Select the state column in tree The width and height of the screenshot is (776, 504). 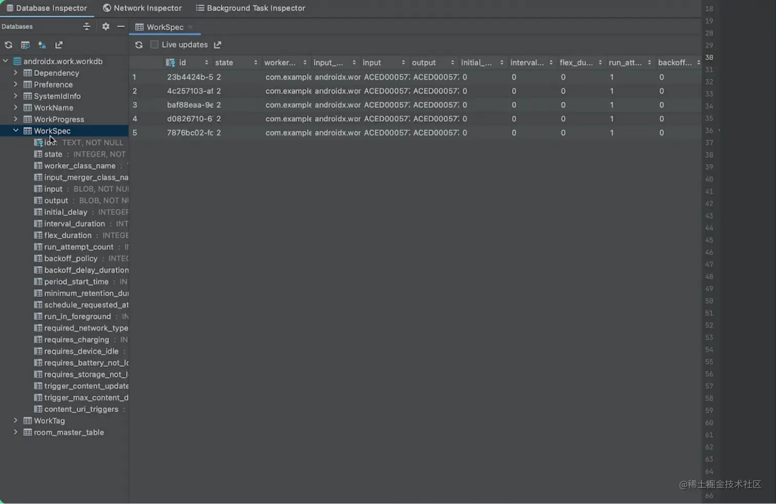[53, 154]
